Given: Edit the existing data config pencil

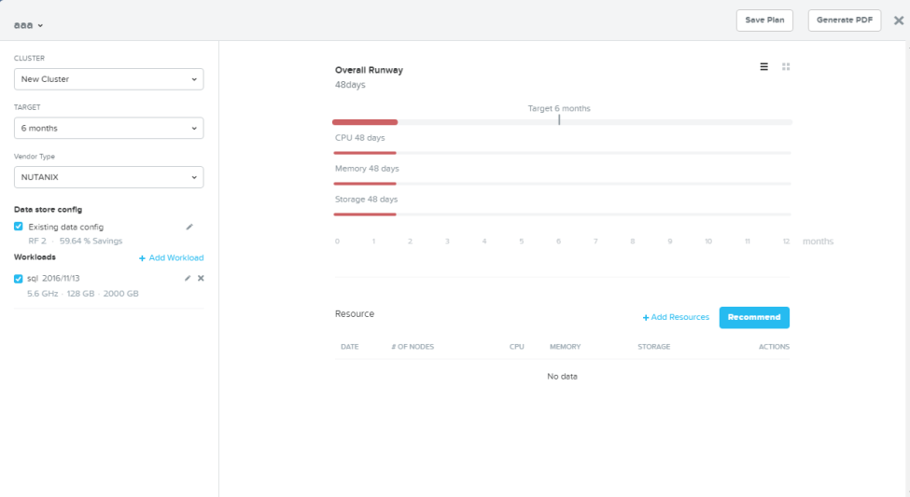Looking at the screenshot, I should (189, 227).
